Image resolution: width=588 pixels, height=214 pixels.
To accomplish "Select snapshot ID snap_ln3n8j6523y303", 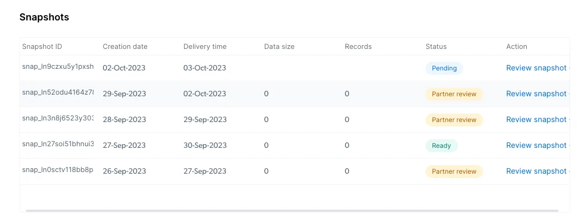I will click(58, 118).
